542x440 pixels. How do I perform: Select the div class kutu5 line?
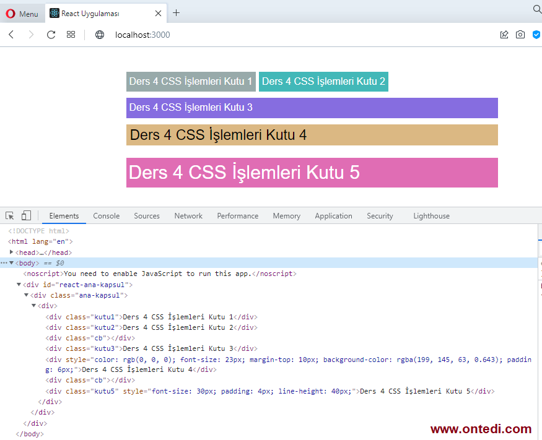(x=270, y=391)
